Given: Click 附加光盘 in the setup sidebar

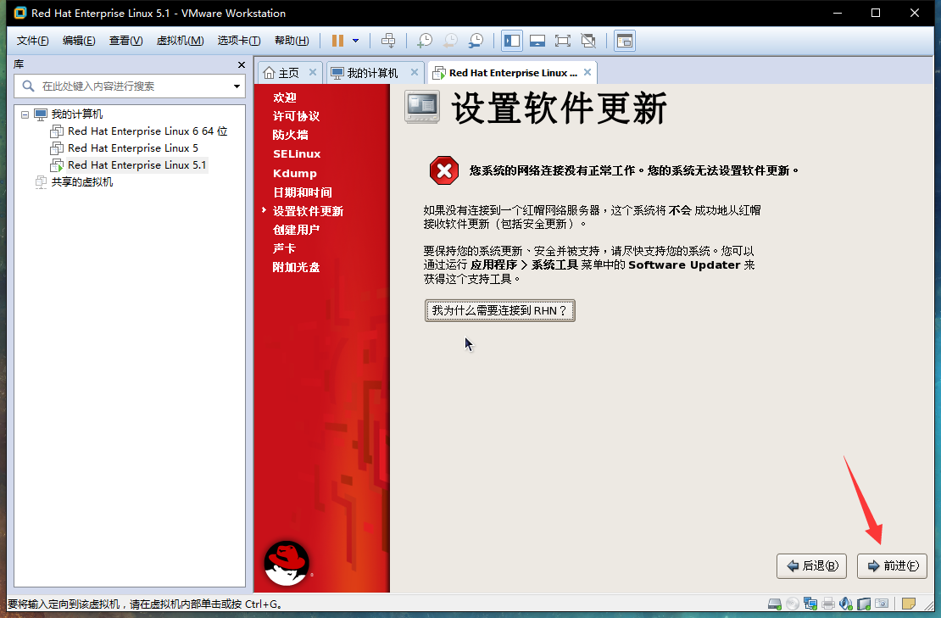Looking at the screenshot, I should click(x=296, y=267).
